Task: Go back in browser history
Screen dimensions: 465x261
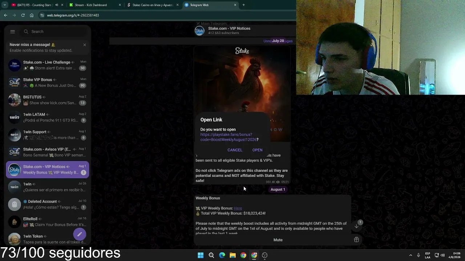Action: click(5, 15)
